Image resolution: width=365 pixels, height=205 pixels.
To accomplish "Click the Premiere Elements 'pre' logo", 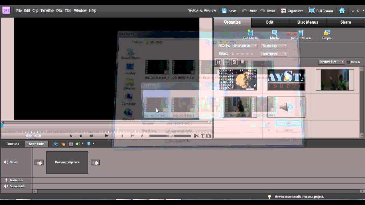I will pos(6,11).
